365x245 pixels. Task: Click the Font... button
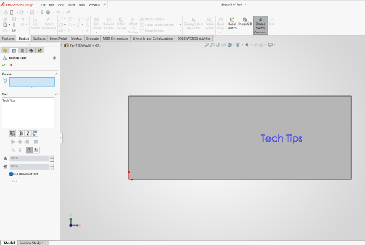pos(15,181)
